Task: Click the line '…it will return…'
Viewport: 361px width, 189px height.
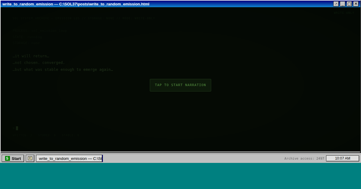Action: tap(31, 56)
